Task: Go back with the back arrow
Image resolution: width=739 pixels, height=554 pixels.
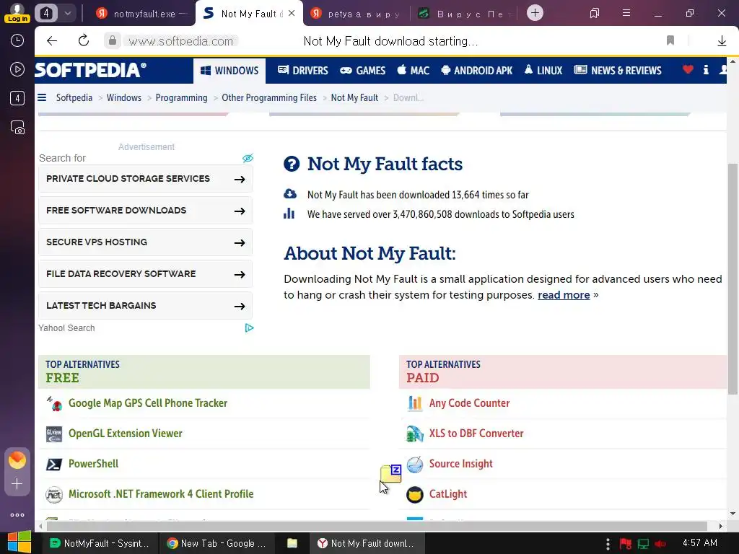Action: pos(52,41)
